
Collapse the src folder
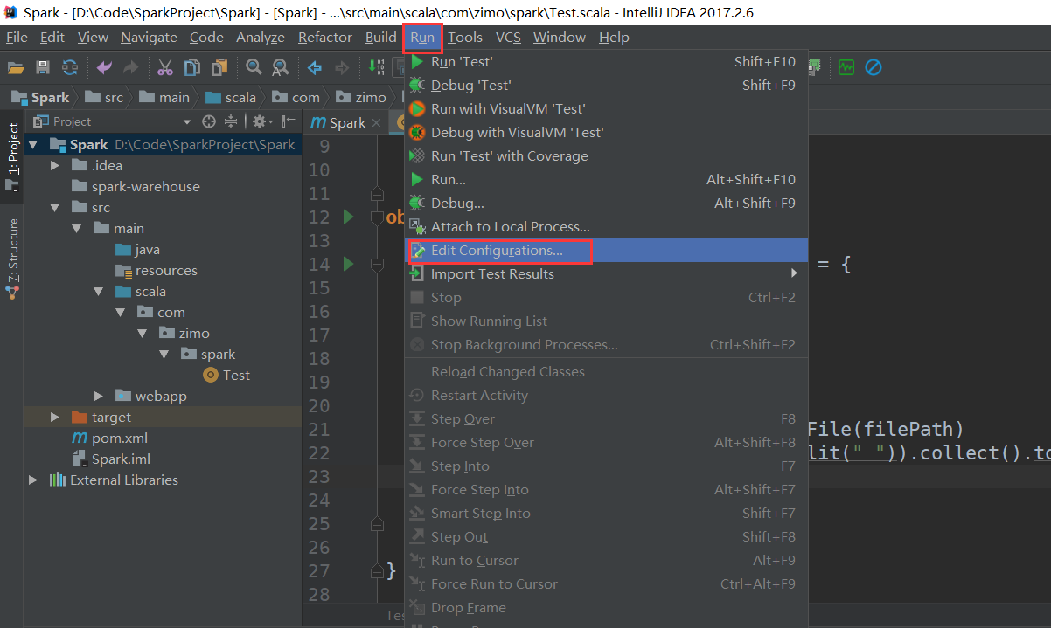[55, 207]
